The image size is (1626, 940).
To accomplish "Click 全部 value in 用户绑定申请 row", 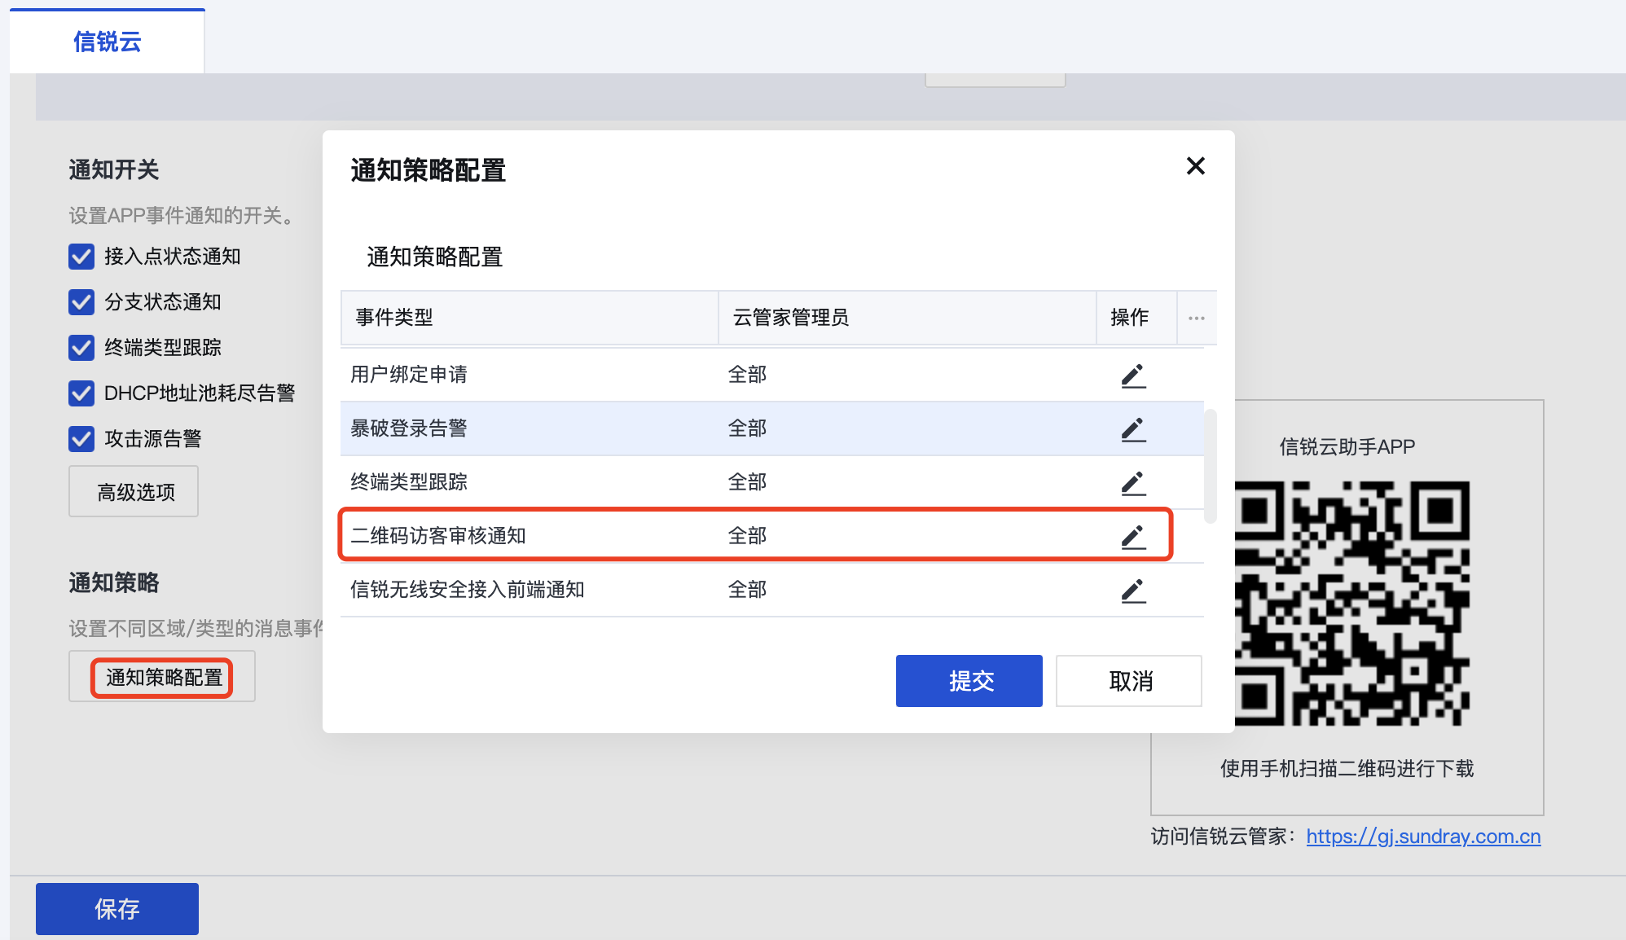I will pos(747,374).
